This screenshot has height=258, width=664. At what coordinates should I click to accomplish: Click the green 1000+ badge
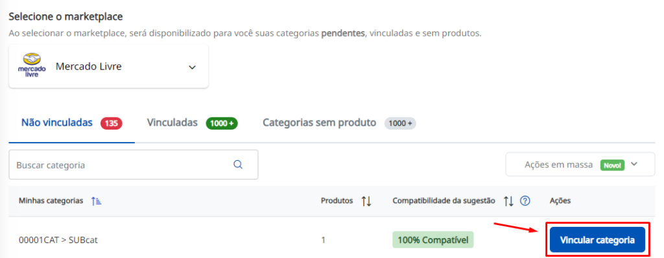click(x=222, y=123)
